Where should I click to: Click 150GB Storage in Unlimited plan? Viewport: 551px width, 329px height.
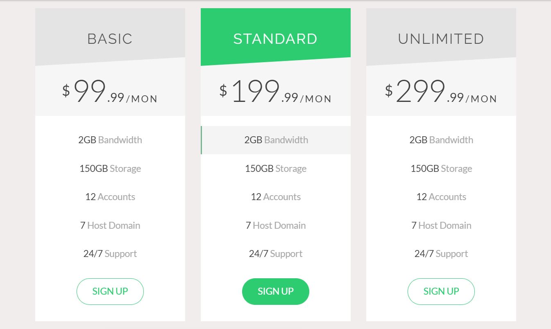point(441,169)
